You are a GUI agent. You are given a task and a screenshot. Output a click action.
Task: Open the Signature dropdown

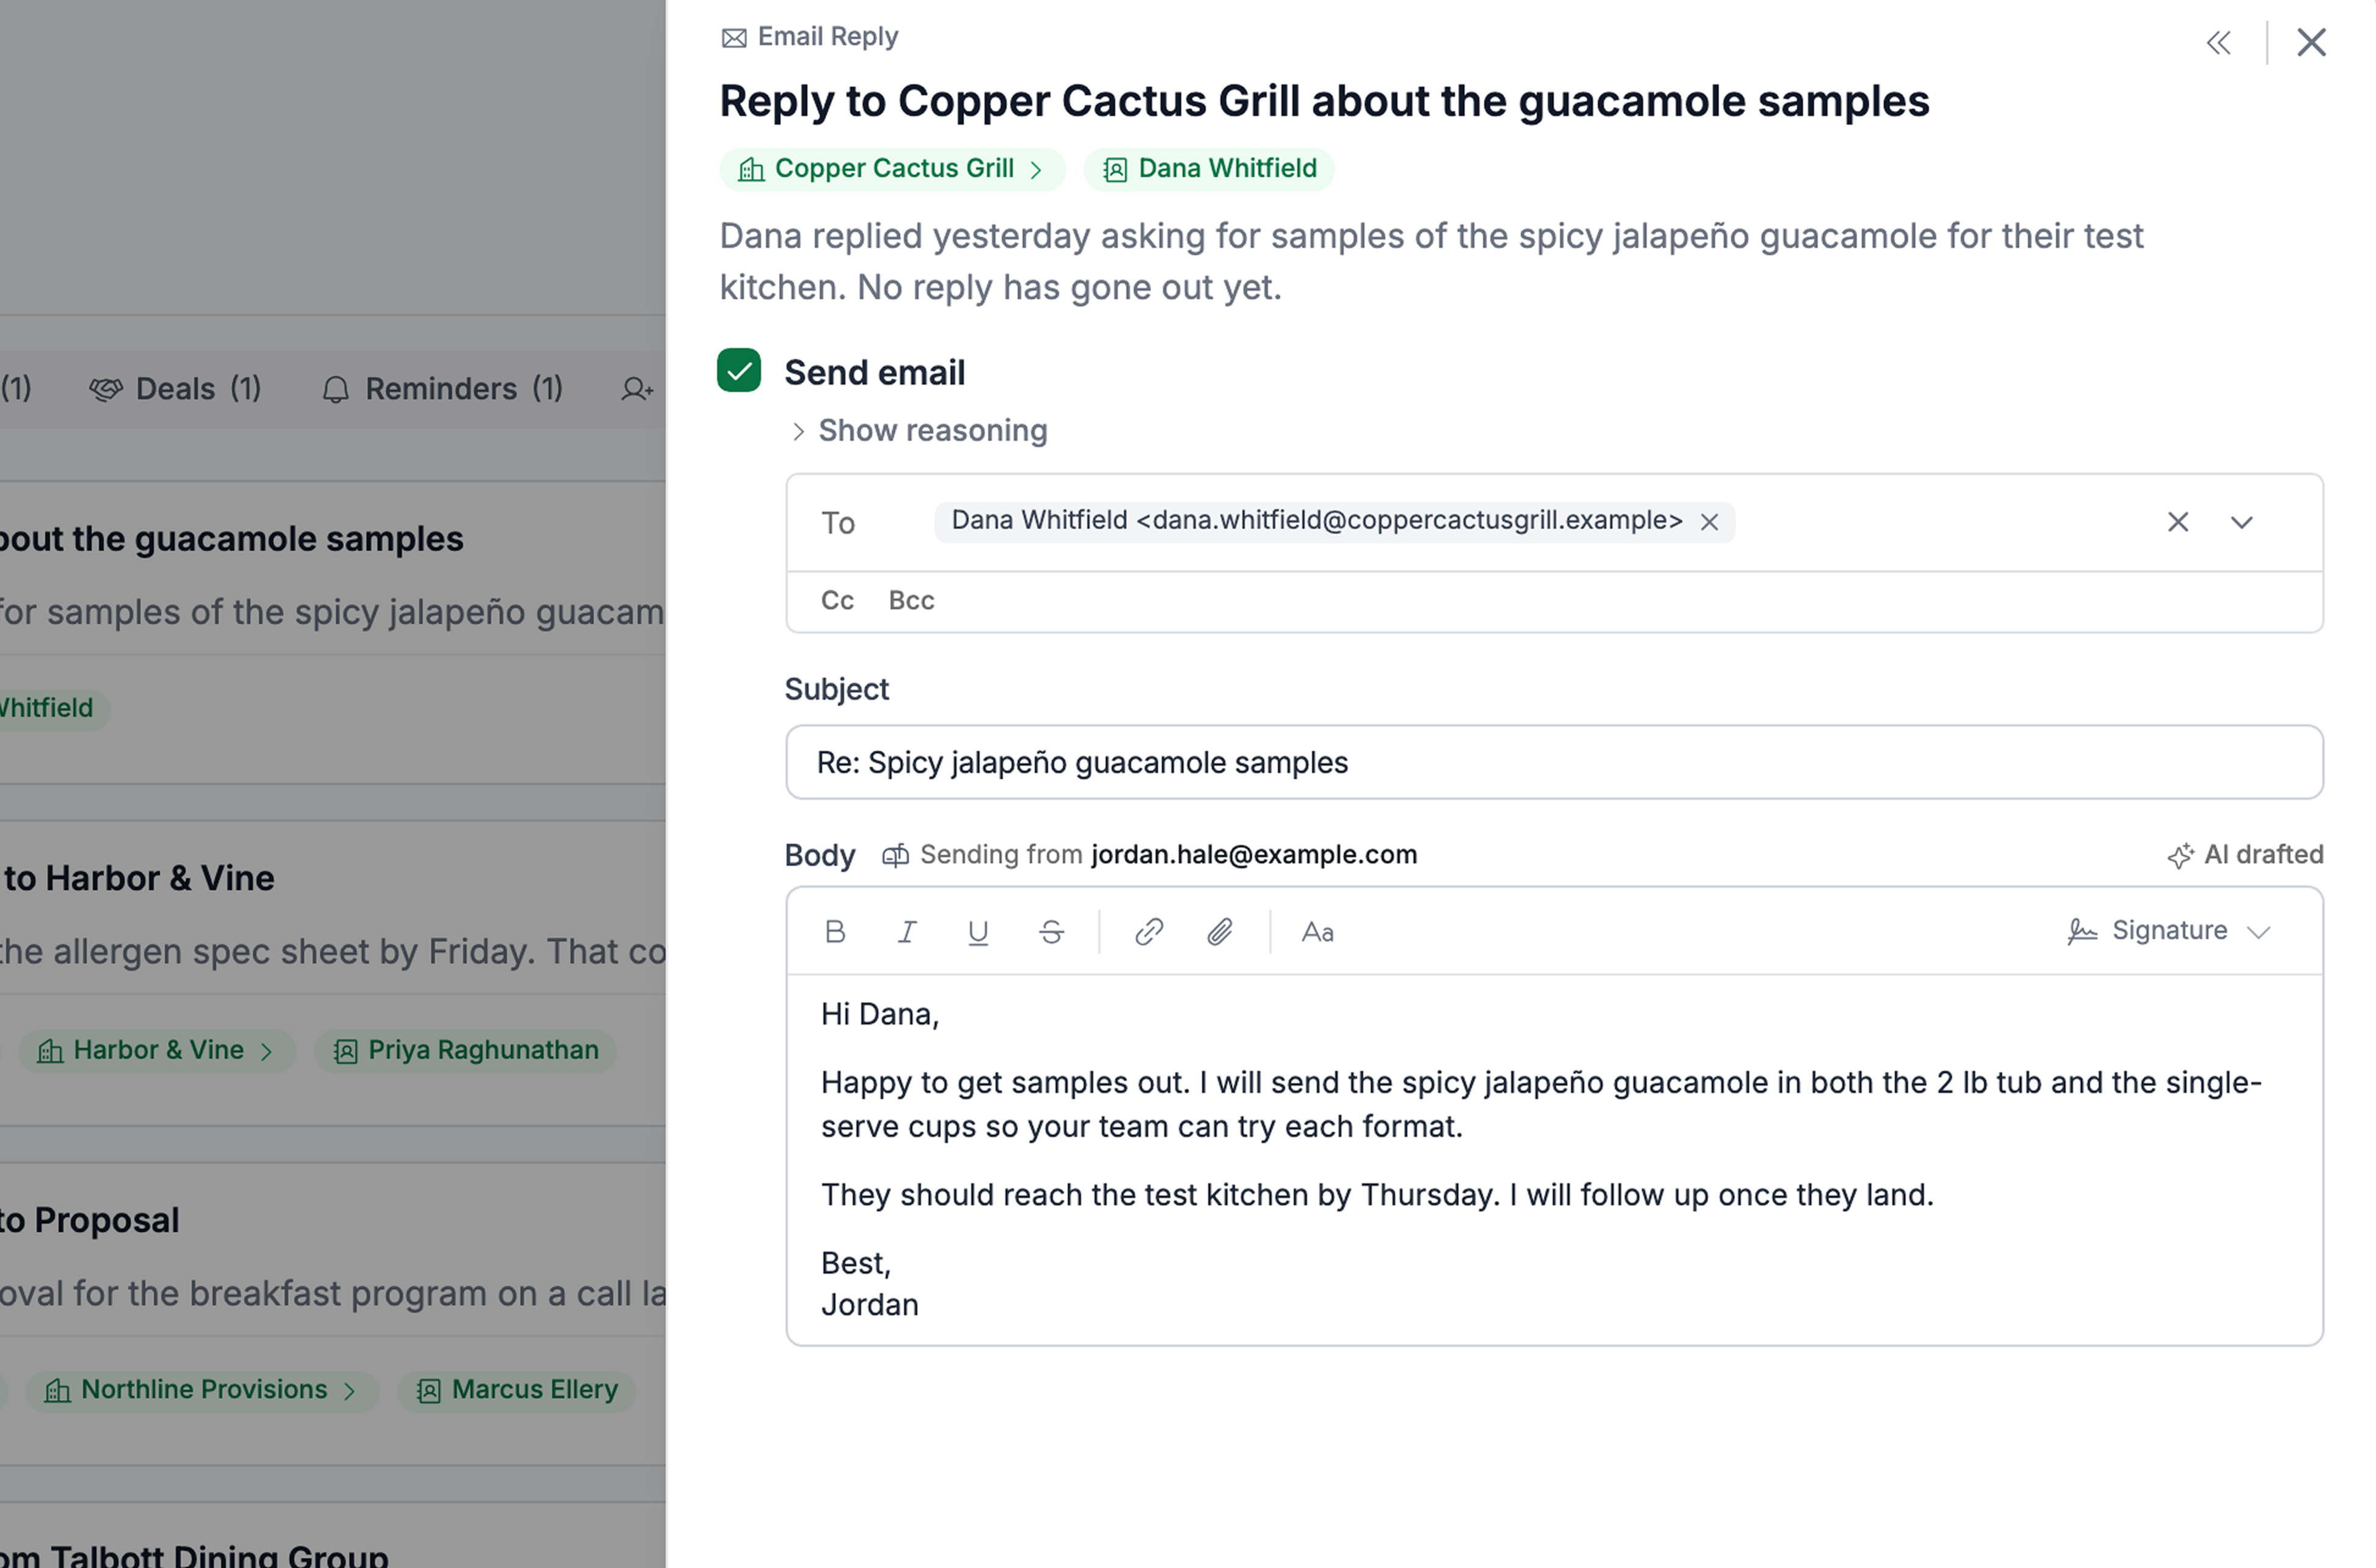(x=2169, y=931)
